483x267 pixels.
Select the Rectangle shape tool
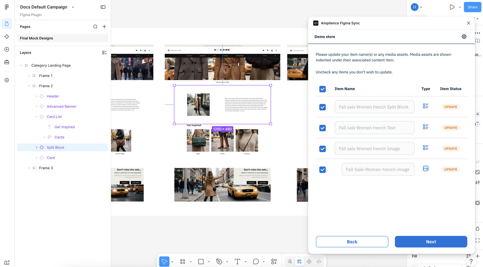tap(201, 261)
